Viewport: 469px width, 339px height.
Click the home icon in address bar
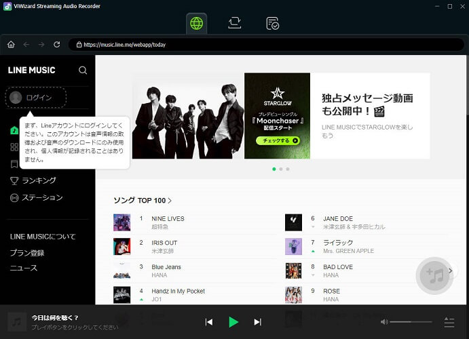coord(11,45)
